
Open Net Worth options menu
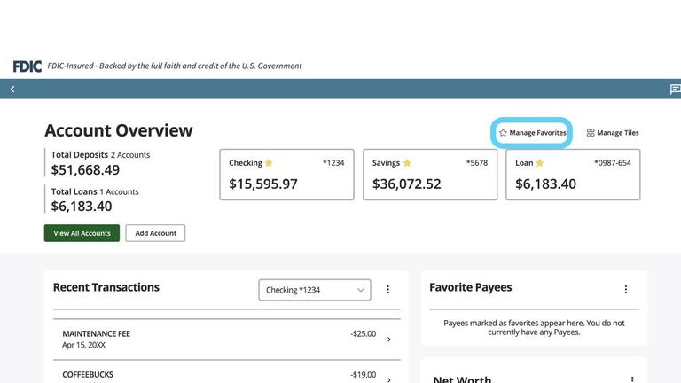632,379
